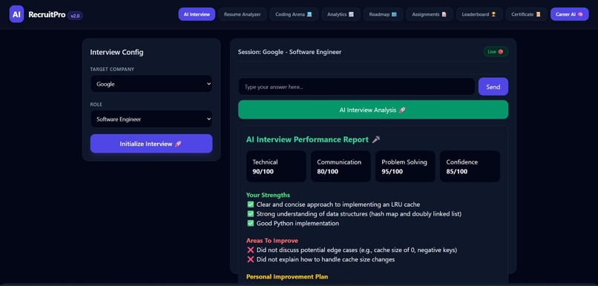This screenshot has height=286, width=598.
Task: Focus the answer input field
Action: [x=357, y=87]
